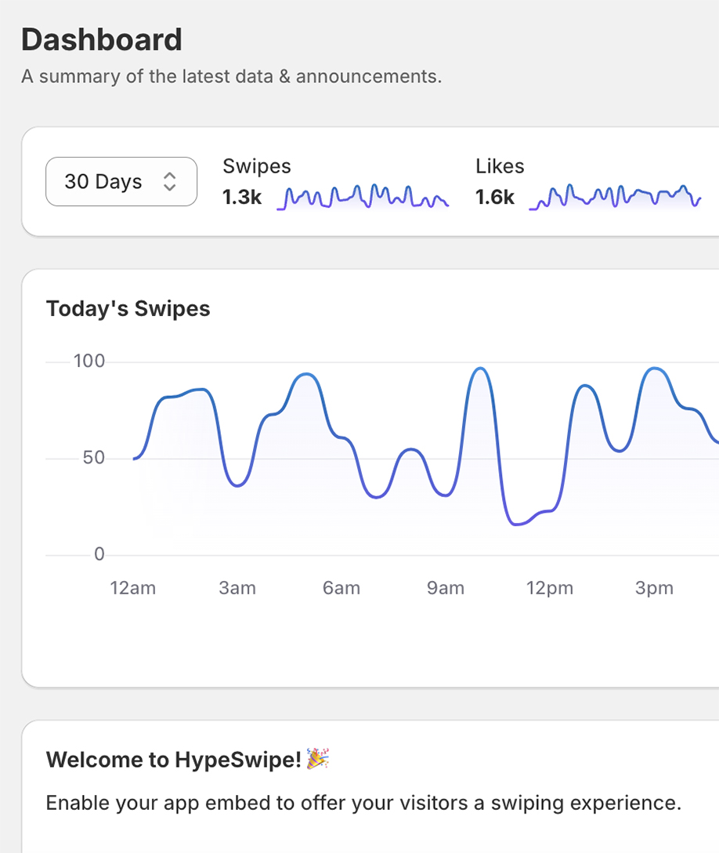Click the Dashboard page title
Image resolution: width=719 pixels, height=853 pixels.
click(x=102, y=40)
